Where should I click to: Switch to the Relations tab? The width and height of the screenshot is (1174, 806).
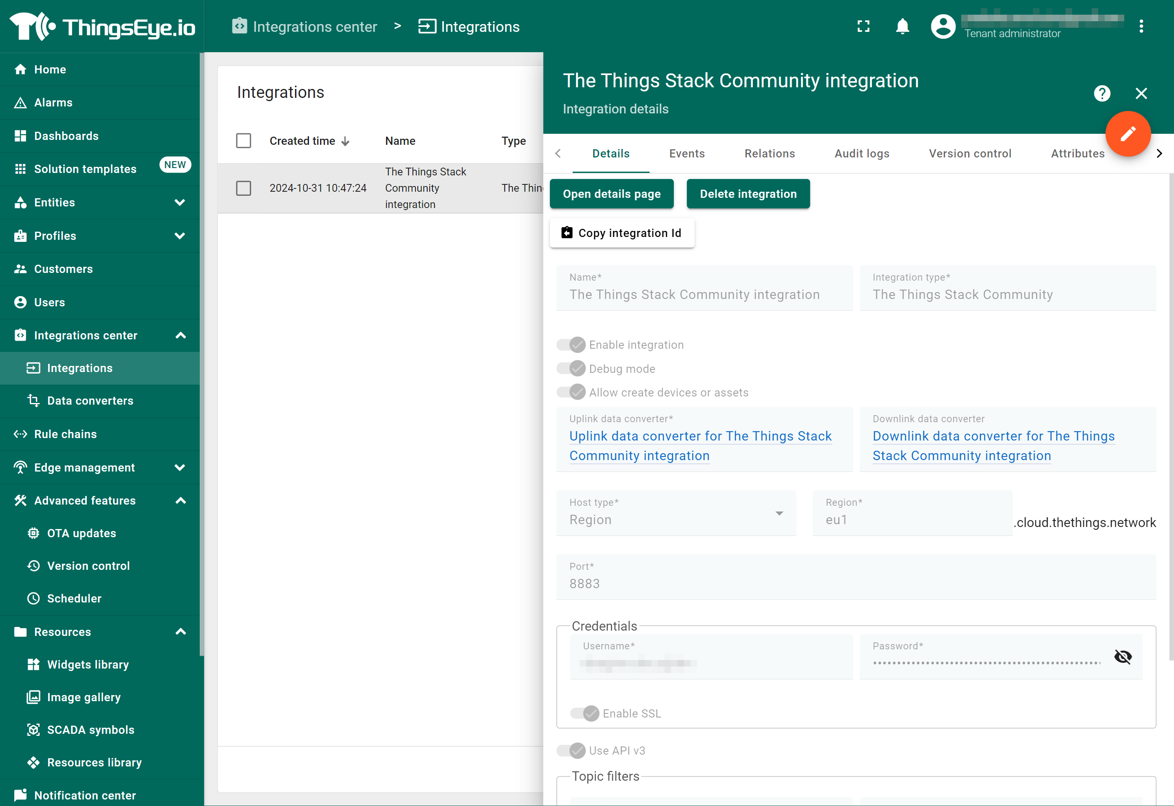click(769, 154)
